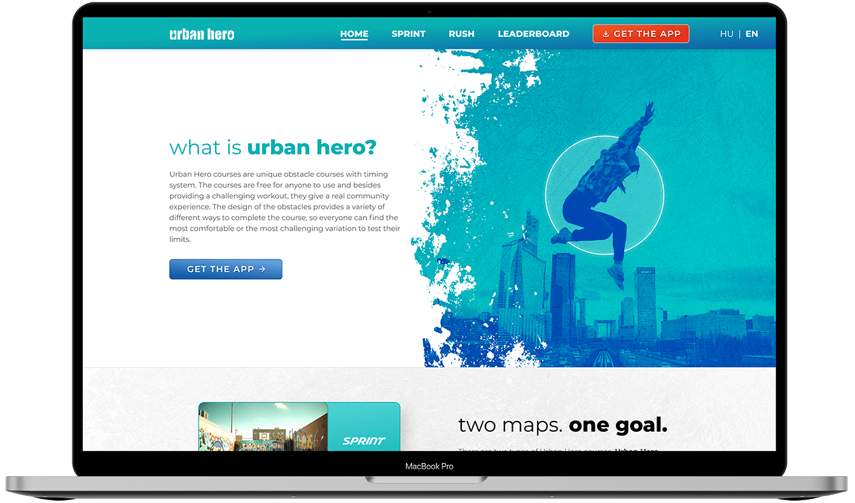Go to the SPRINT page in nav
Viewport: 855px width, 503px height.
tap(408, 34)
